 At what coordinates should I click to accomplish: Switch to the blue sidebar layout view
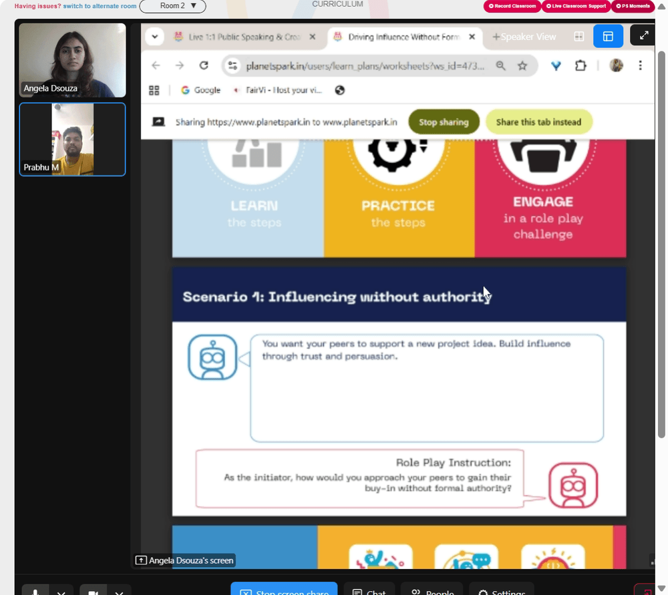[608, 36]
